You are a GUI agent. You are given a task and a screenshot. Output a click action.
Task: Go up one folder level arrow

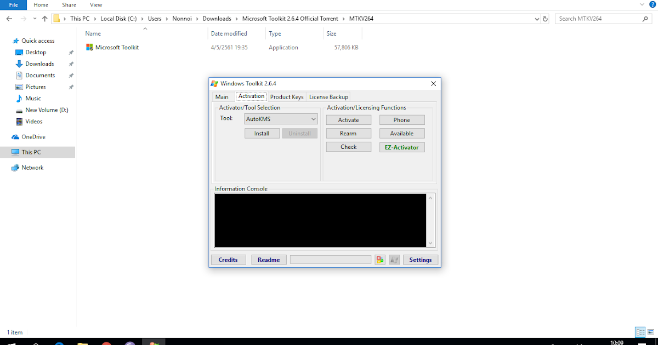point(45,19)
